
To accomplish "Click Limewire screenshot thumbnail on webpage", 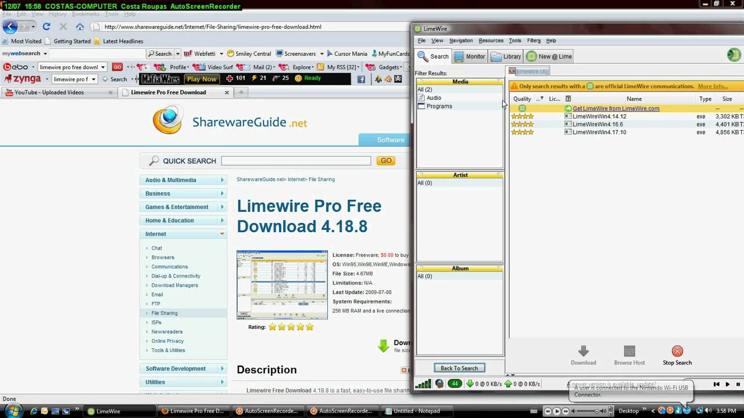I will (x=282, y=284).
